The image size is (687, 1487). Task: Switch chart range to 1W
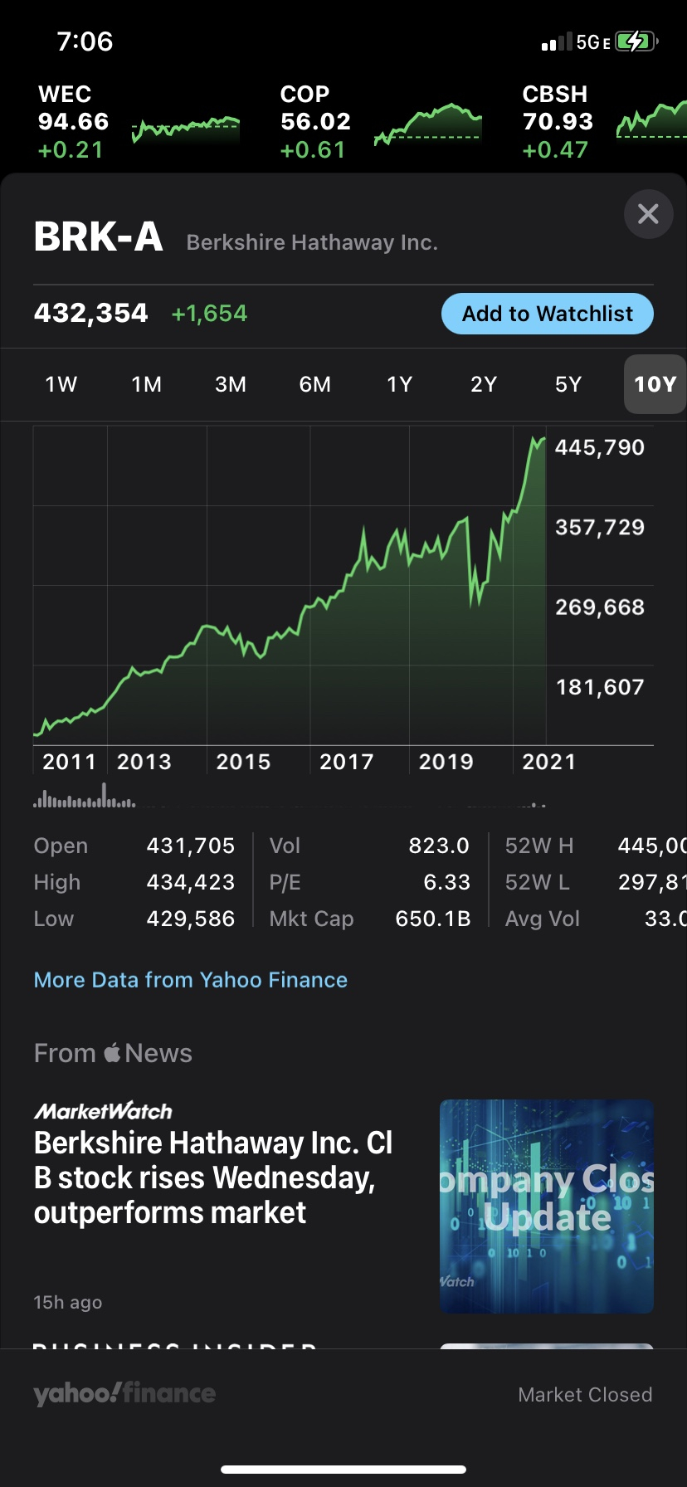61,384
